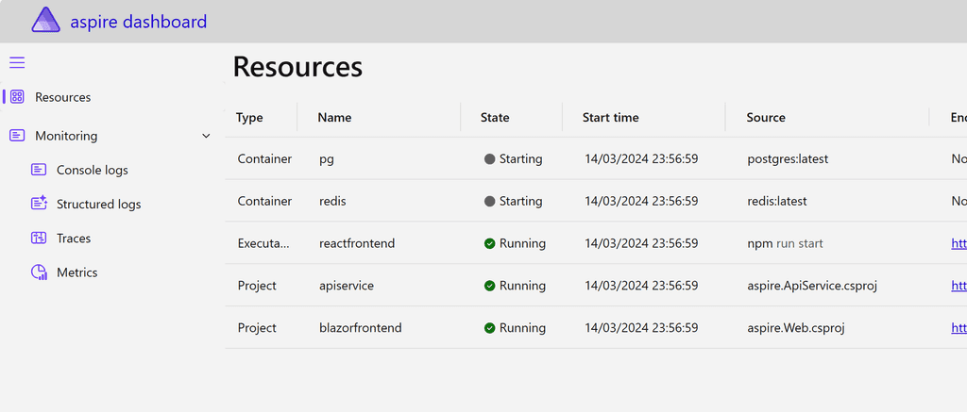Click the Monitoring section icon
This screenshot has height=412, width=967.
click(x=17, y=135)
